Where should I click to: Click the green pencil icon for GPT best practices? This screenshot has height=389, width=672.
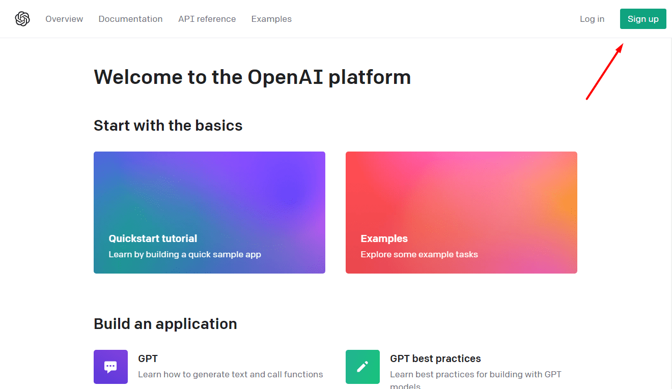[x=362, y=367]
